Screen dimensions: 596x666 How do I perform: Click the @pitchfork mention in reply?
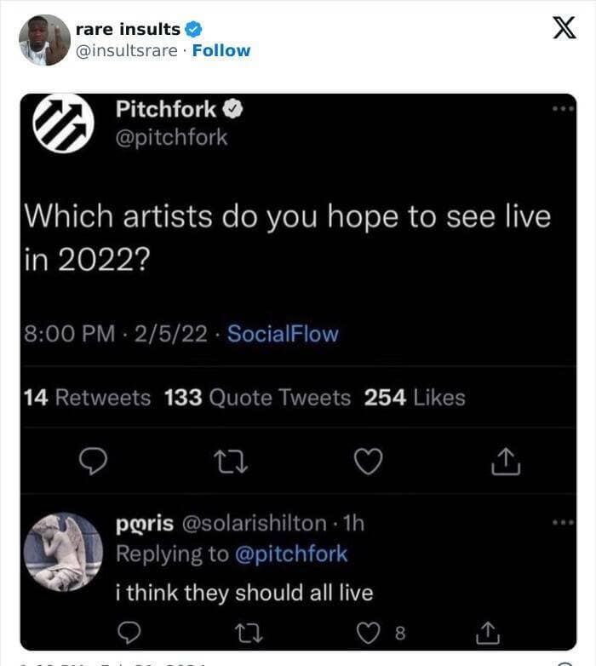(290, 554)
